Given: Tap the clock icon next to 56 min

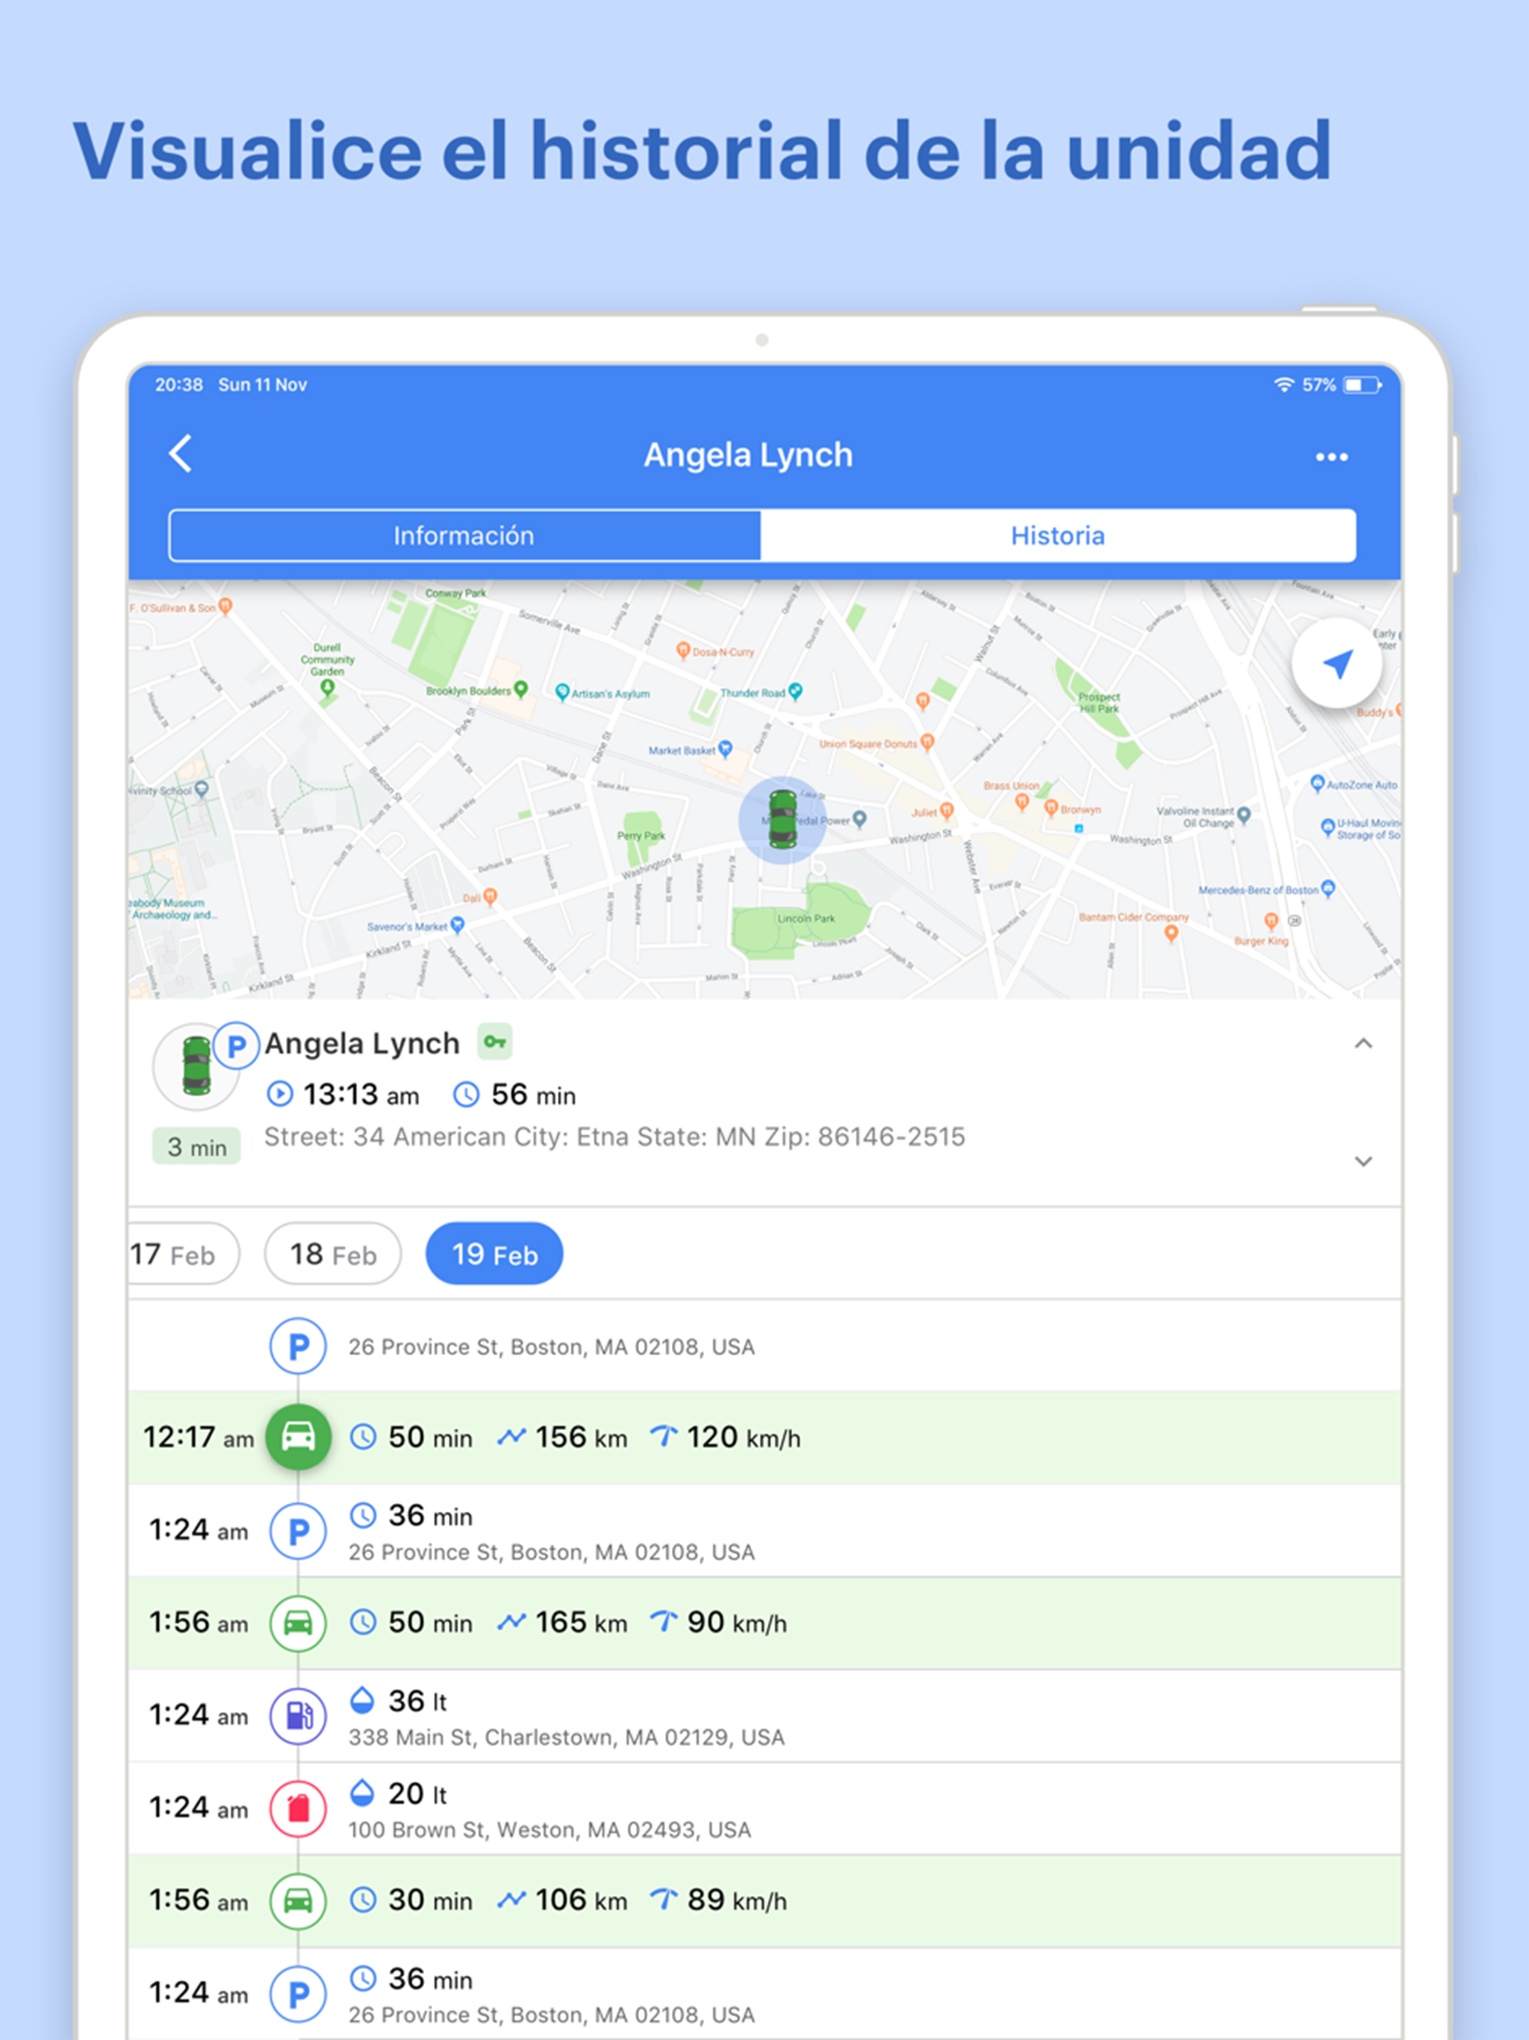Looking at the screenshot, I should [466, 1095].
